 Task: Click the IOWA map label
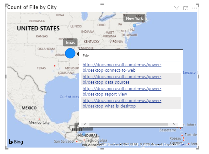(60, 15)
